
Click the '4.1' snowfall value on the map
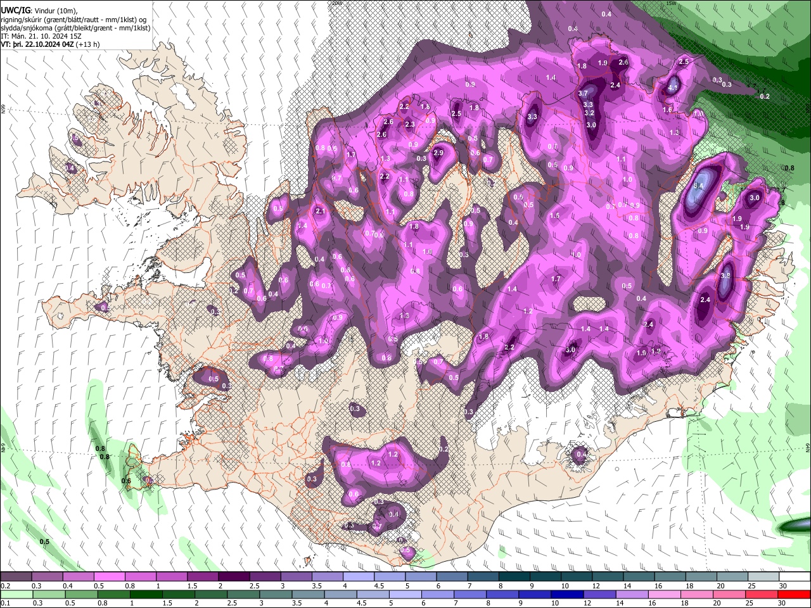click(673, 87)
